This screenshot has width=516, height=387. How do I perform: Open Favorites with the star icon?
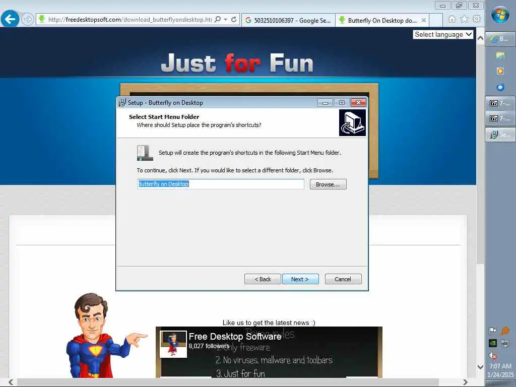pos(464,19)
